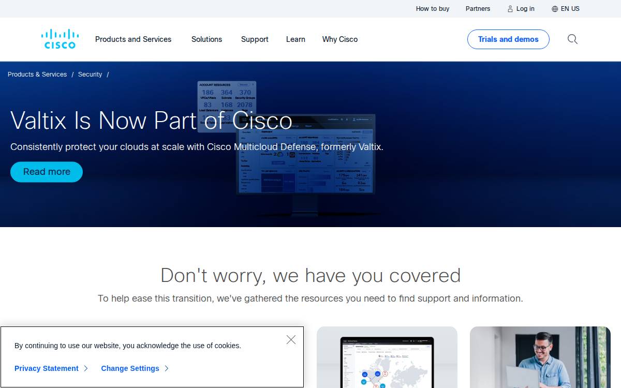
Task: Open the Solutions menu
Action: [x=206, y=39]
